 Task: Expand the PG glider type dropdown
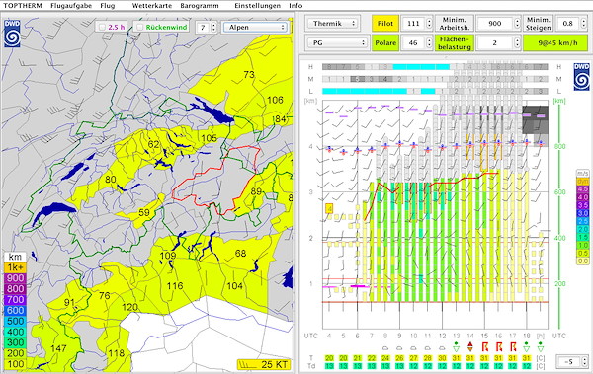(x=337, y=42)
